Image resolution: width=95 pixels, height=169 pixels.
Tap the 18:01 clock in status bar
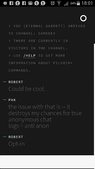point(87,3)
